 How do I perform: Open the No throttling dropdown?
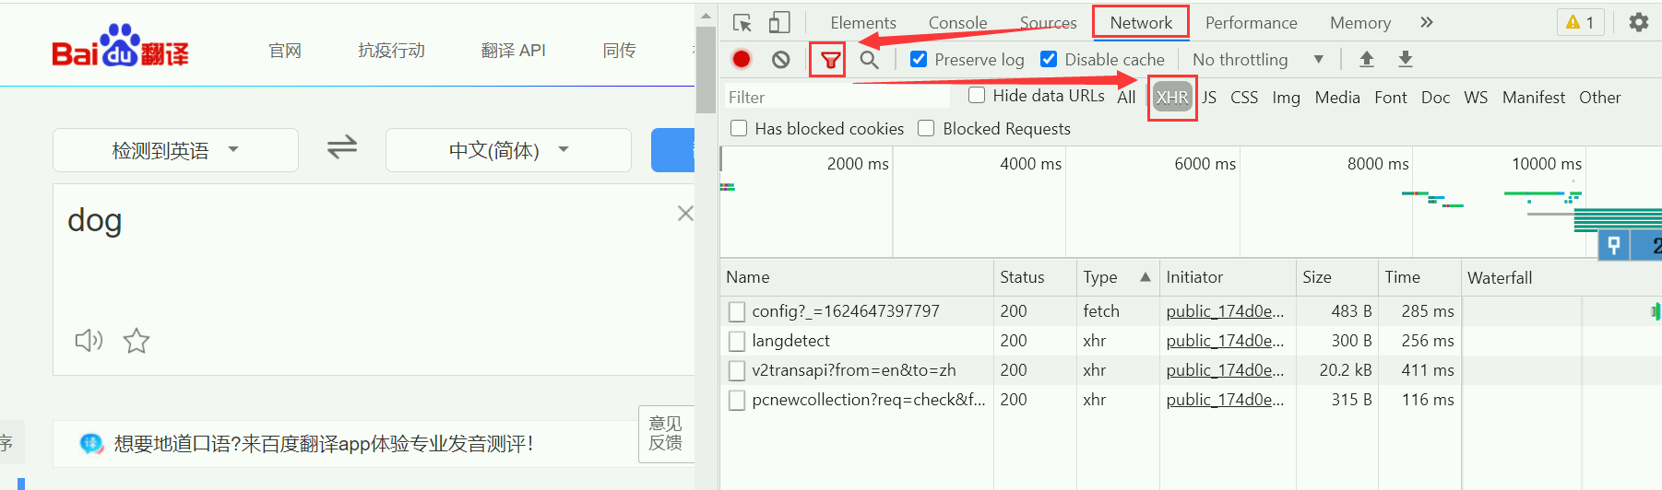coord(1258,60)
